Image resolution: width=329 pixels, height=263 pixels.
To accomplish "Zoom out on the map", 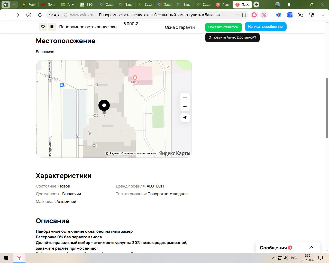I will coord(185,107).
